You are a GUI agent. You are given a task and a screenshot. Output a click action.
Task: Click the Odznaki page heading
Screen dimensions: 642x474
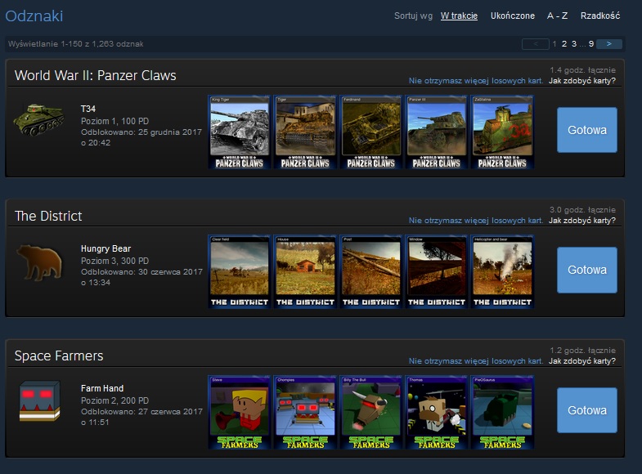[34, 16]
